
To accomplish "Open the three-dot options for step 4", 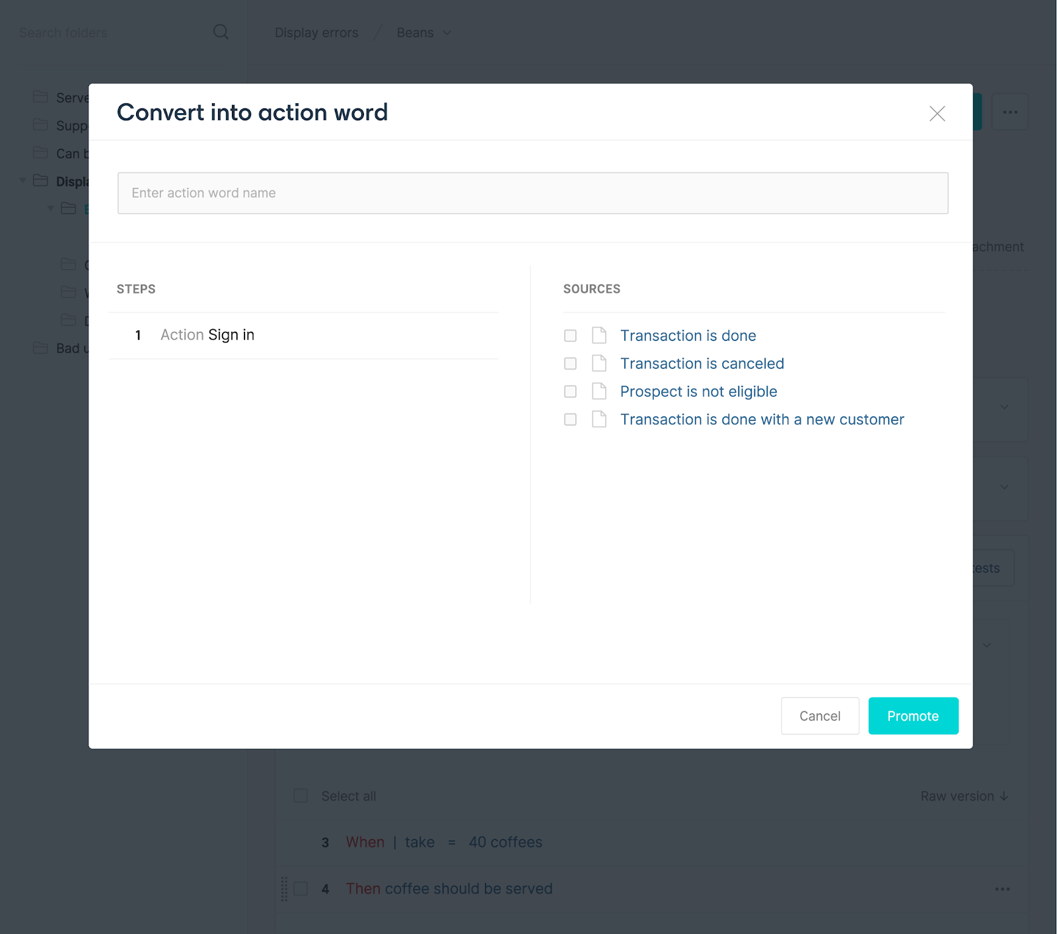I will click(1002, 889).
